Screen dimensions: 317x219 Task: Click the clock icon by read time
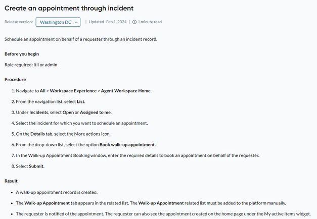point(134,22)
